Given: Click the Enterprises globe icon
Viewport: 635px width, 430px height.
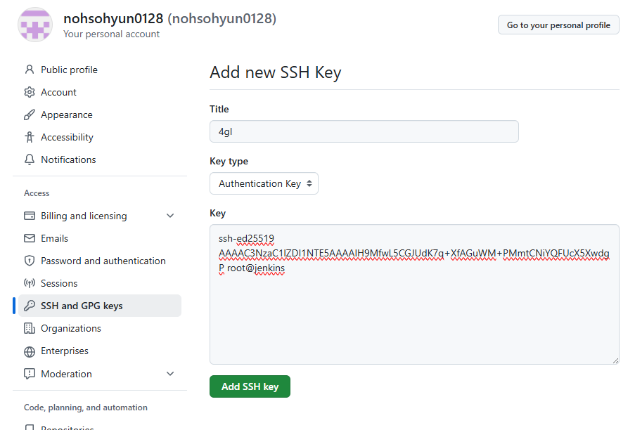Looking at the screenshot, I should [x=30, y=351].
